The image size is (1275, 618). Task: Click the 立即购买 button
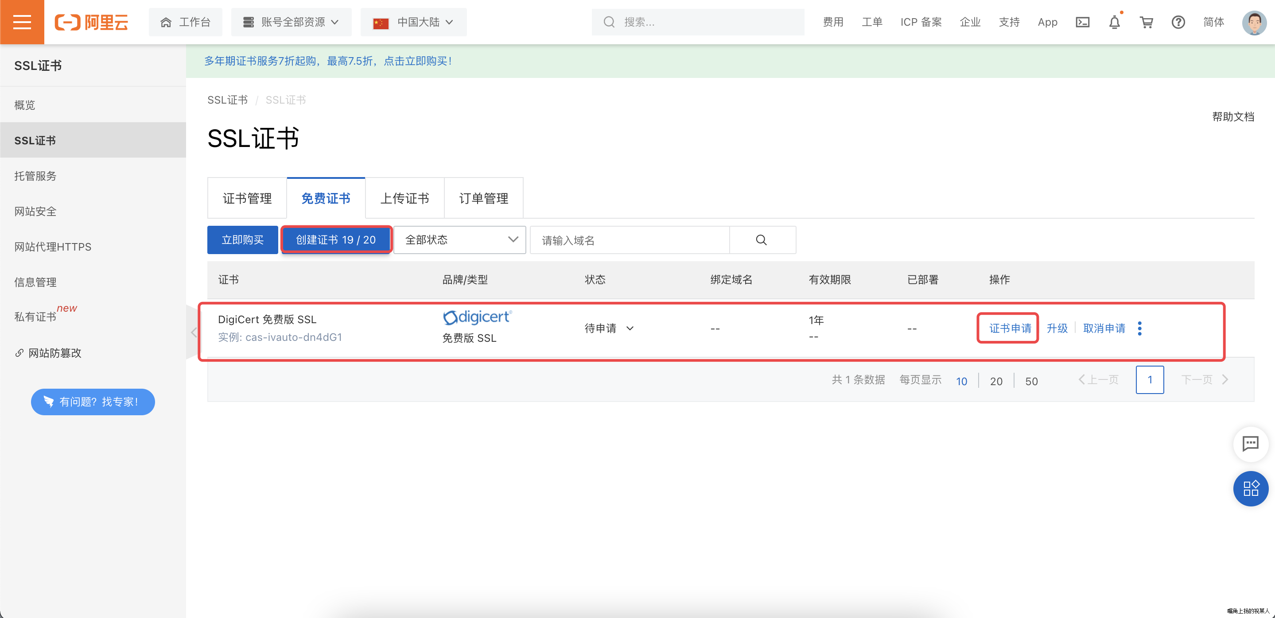coord(242,240)
